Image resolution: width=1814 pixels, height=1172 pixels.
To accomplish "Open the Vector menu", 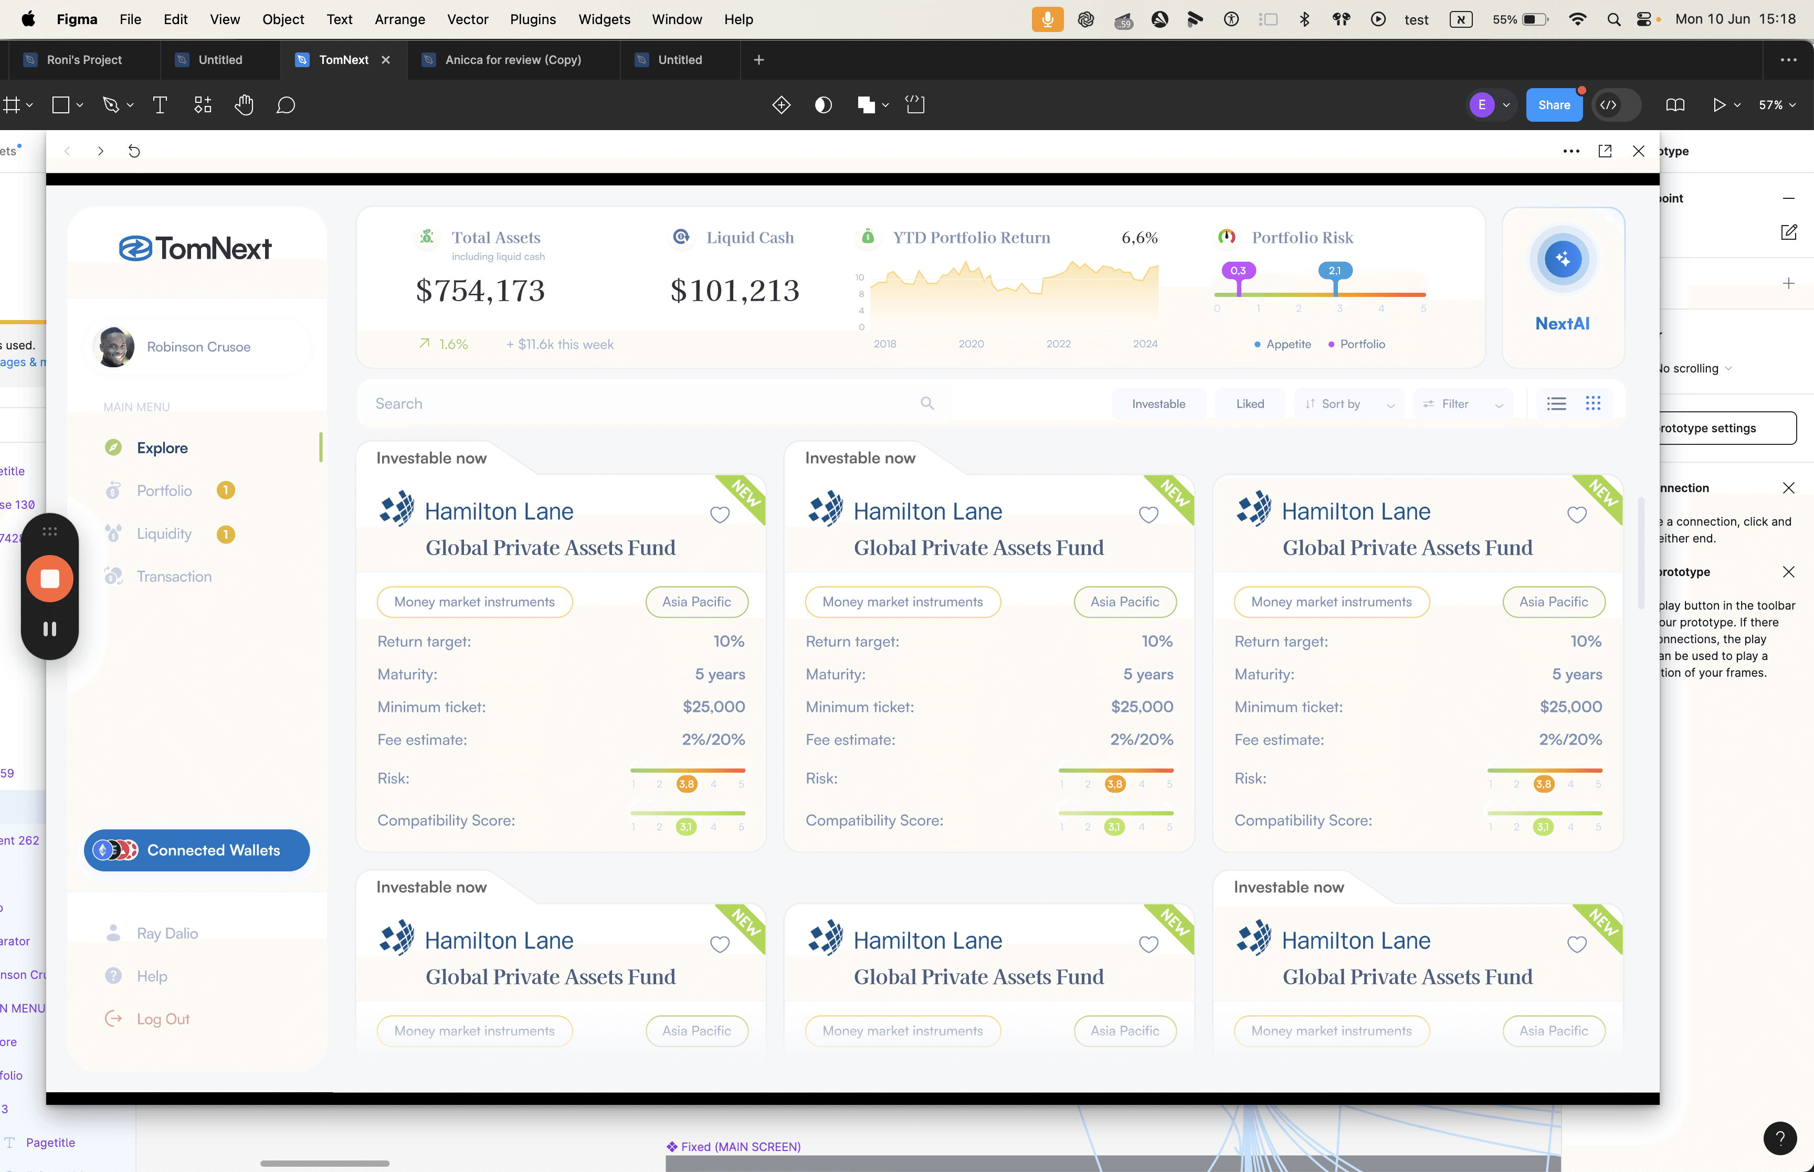I will pyautogui.click(x=467, y=19).
